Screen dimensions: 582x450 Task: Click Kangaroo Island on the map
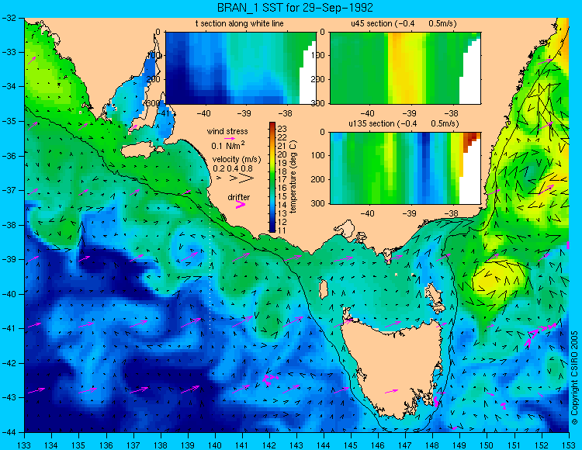tap(140, 151)
